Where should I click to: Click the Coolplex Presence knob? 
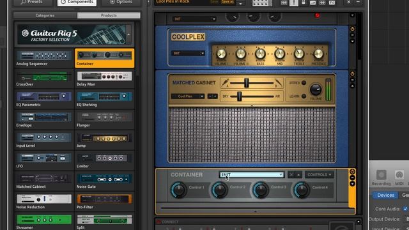coord(318,54)
